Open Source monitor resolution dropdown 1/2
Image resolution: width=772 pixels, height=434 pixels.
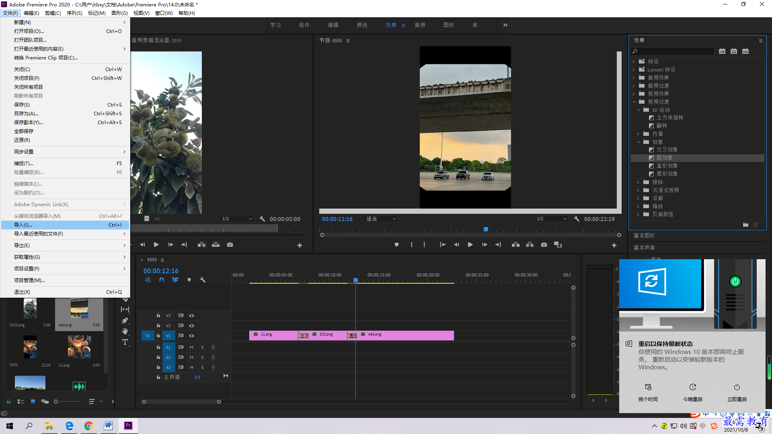tap(237, 219)
